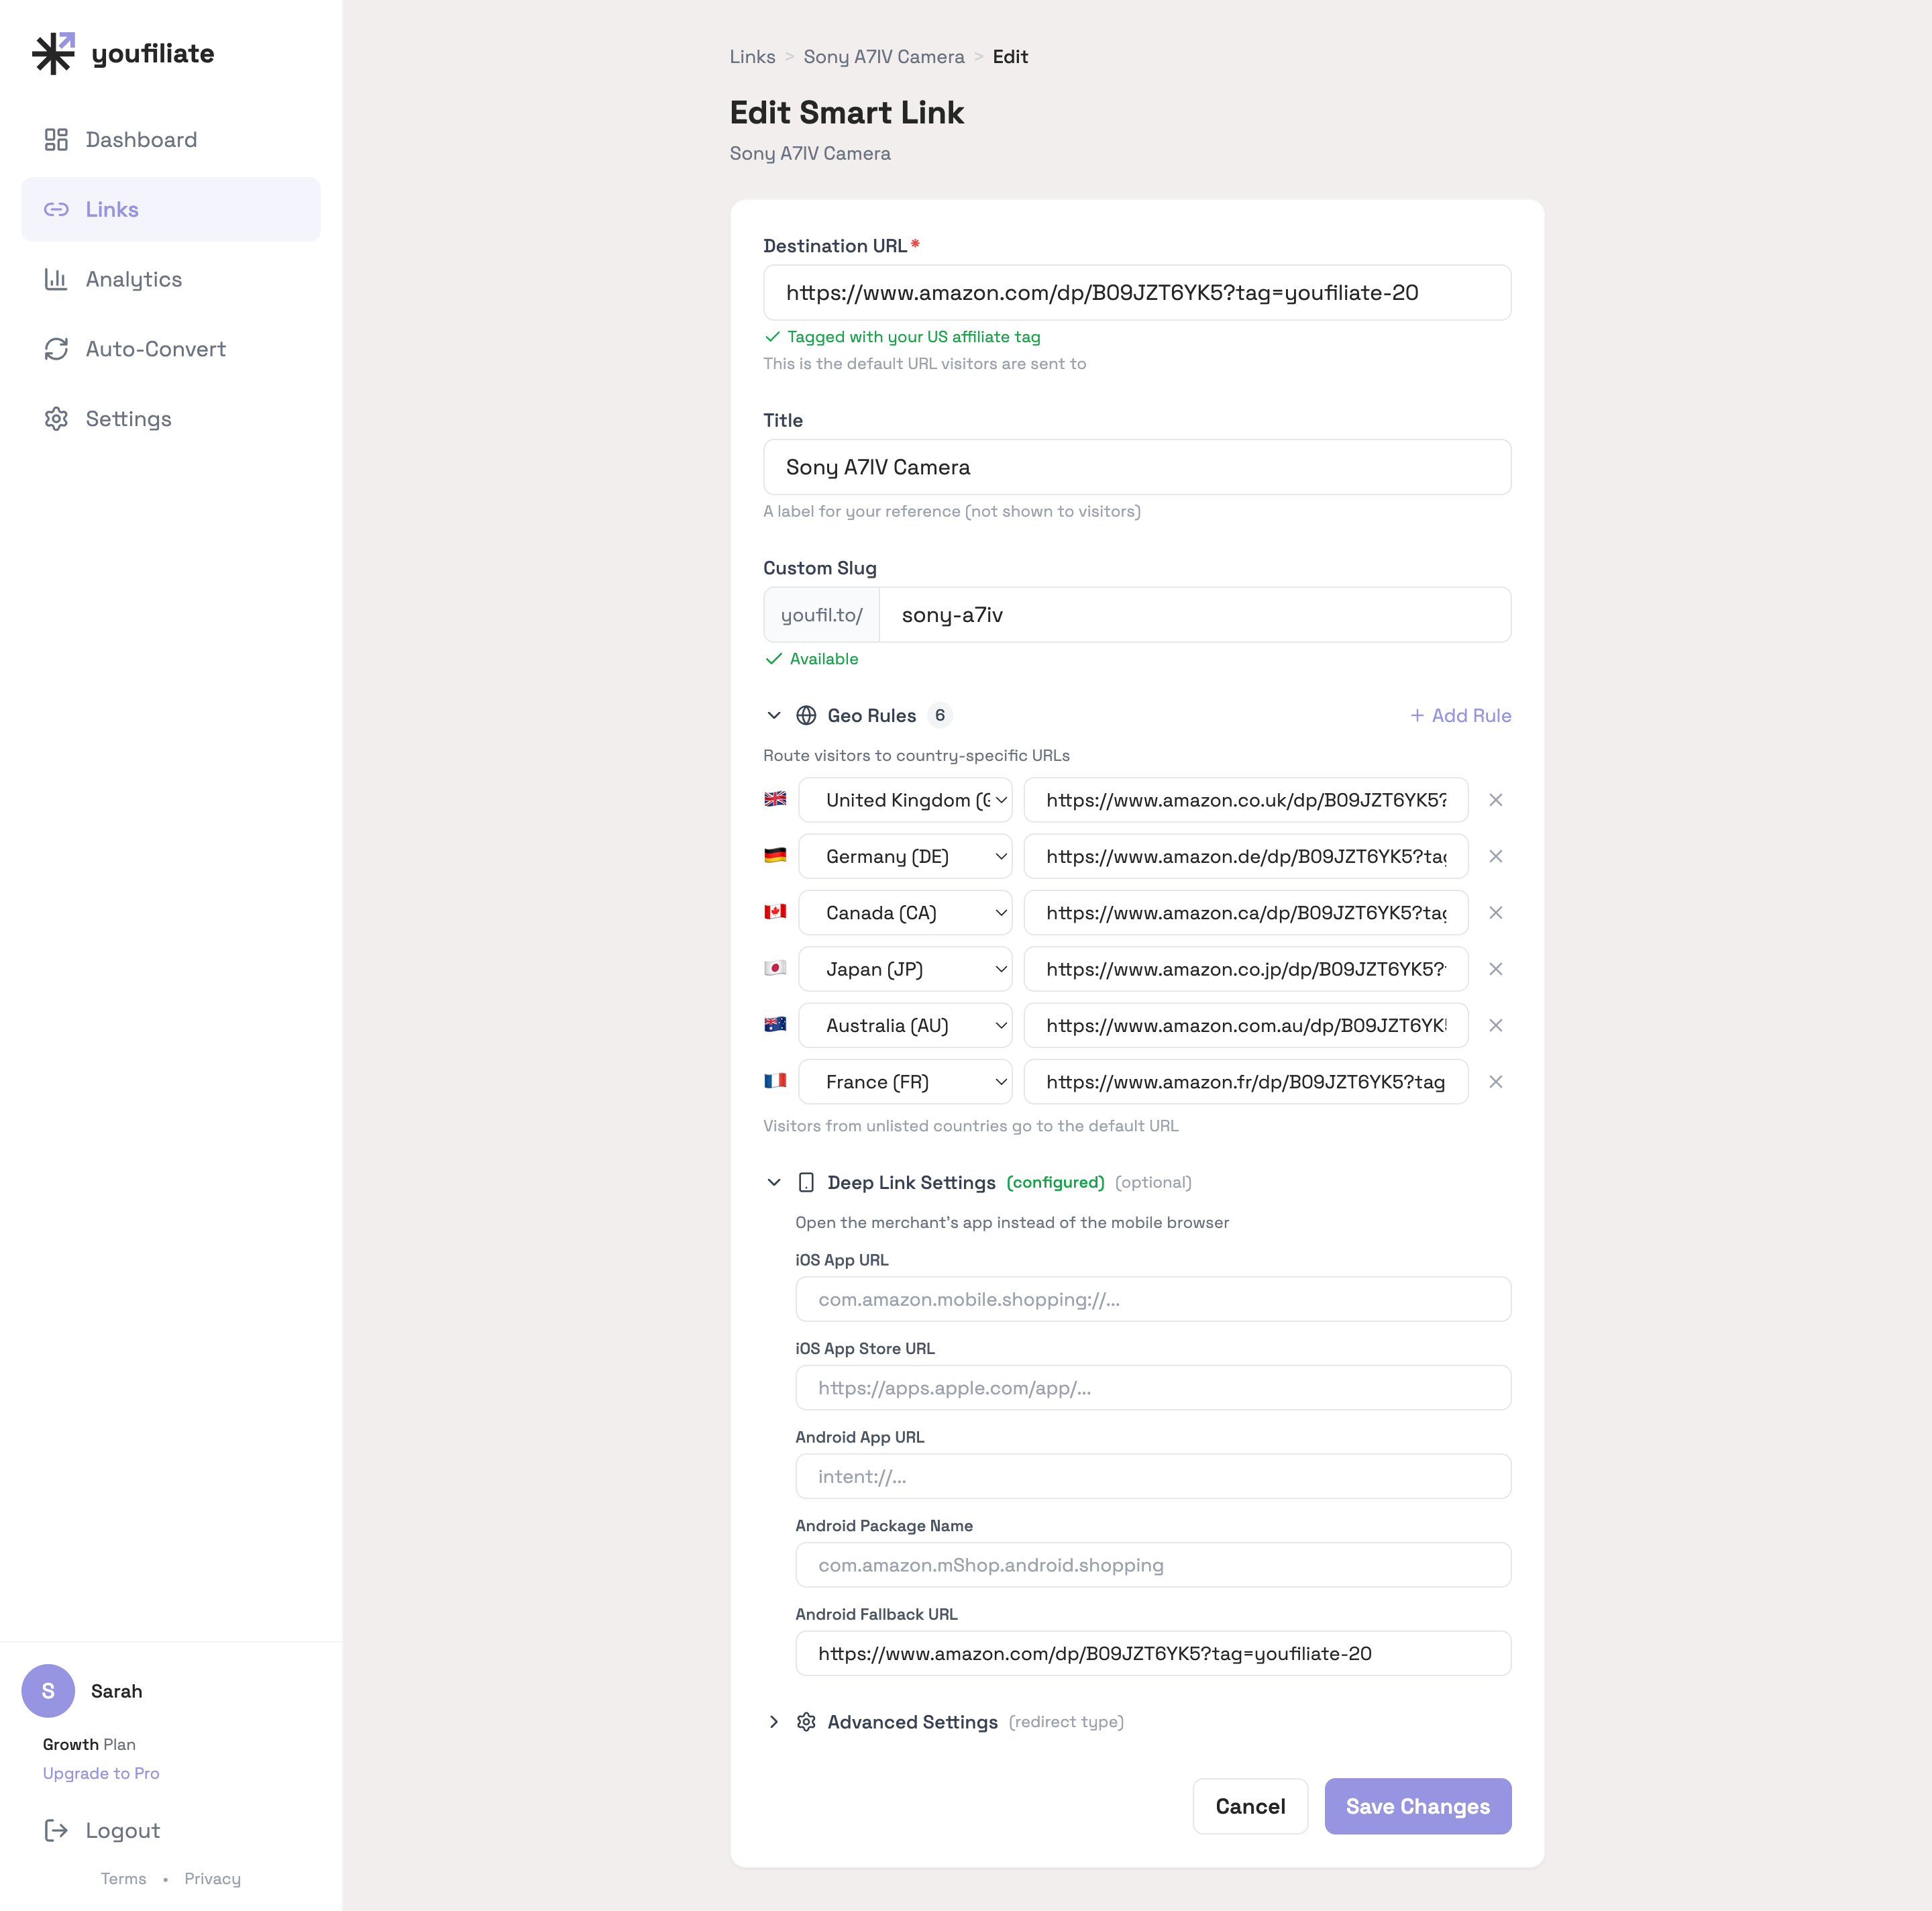Focus the iOS App URL field
Screen dimensions: 1932x1911
coord(1153,1299)
